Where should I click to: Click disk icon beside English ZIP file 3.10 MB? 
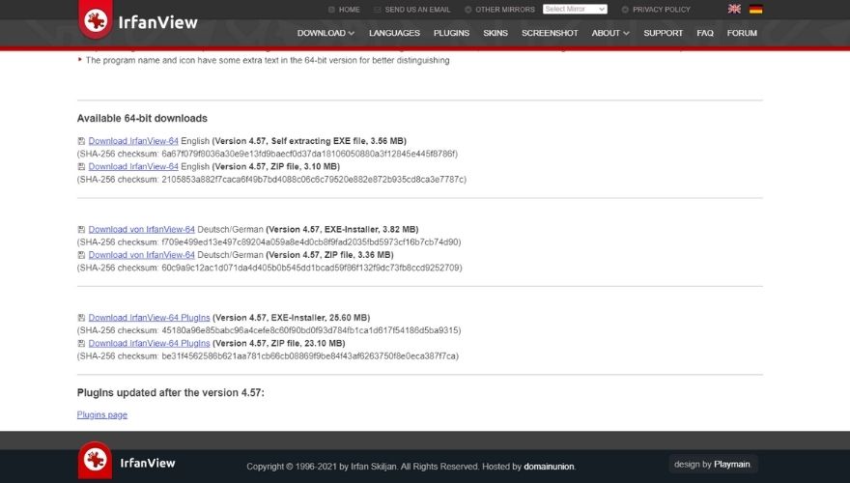click(x=81, y=166)
